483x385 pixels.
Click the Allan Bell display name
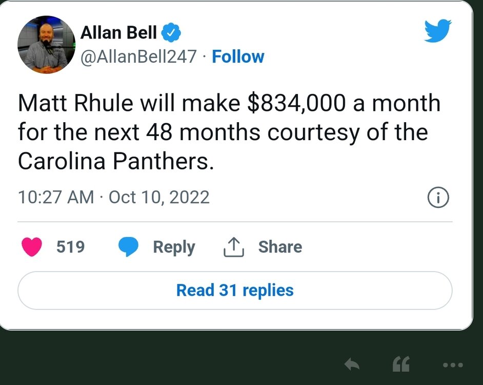click(119, 32)
